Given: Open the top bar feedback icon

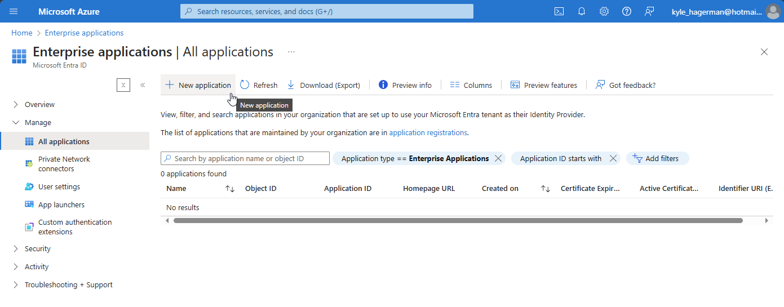Looking at the screenshot, I should coord(649,11).
